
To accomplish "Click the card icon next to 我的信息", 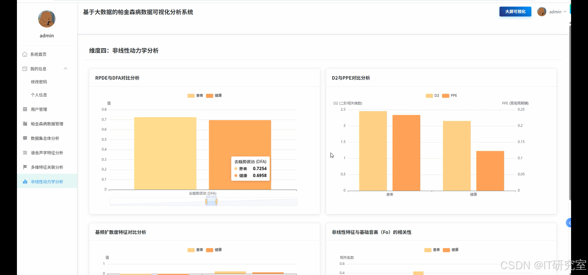I will pyautogui.click(x=25, y=69).
